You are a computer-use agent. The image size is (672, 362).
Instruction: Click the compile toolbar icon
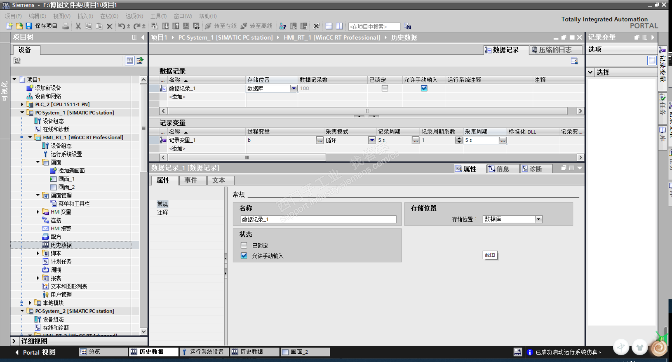(x=155, y=26)
